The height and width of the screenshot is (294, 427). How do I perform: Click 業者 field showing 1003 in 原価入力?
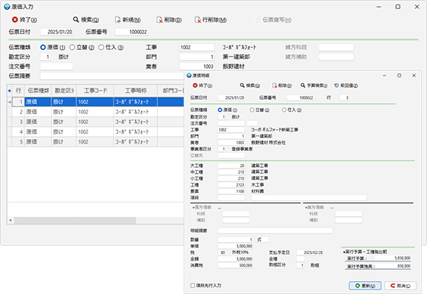click(x=196, y=67)
